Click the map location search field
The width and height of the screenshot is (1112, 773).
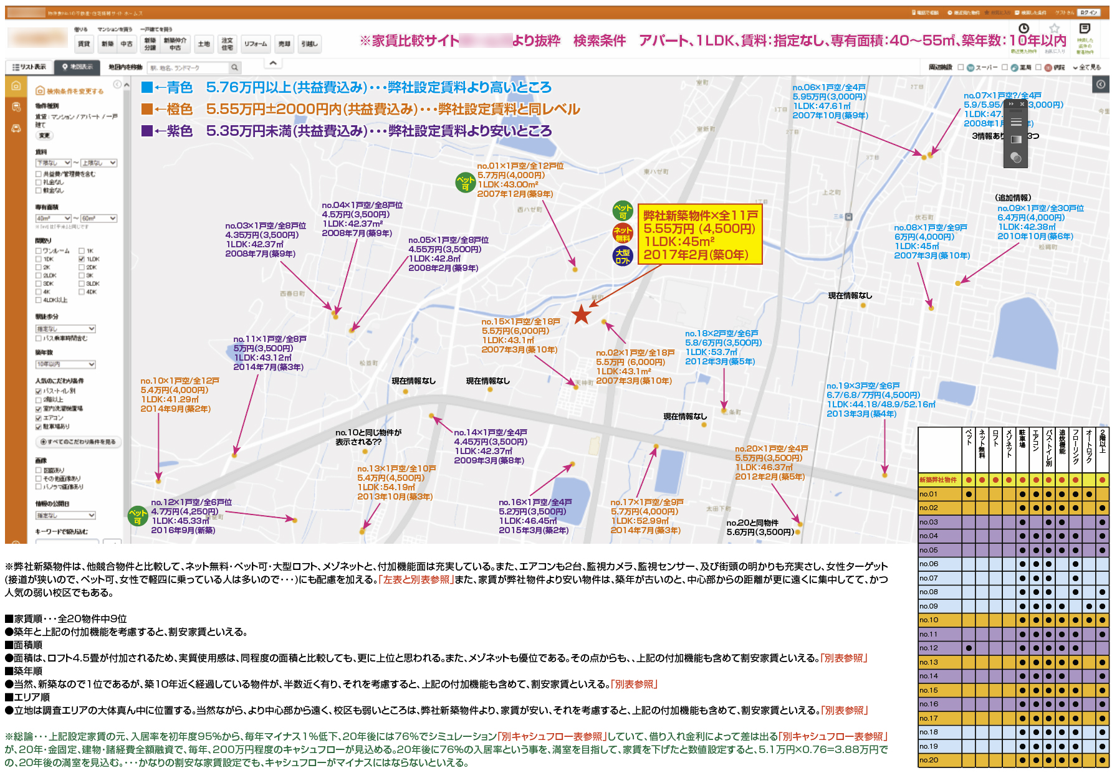188,67
